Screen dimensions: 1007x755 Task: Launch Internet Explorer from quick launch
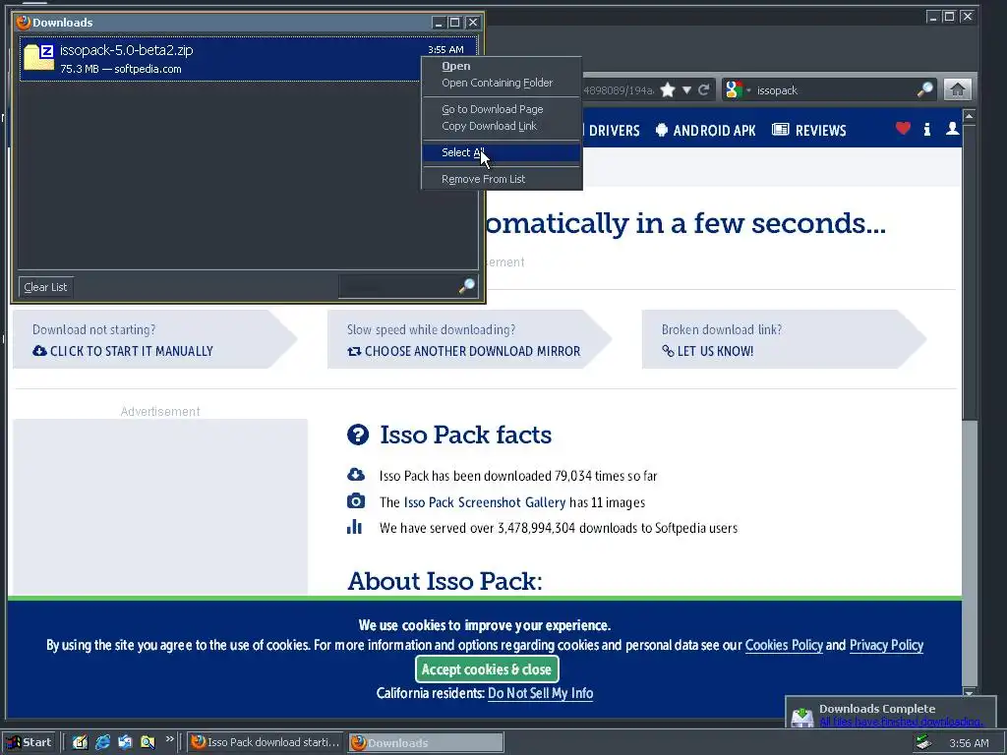[x=102, y=742]
